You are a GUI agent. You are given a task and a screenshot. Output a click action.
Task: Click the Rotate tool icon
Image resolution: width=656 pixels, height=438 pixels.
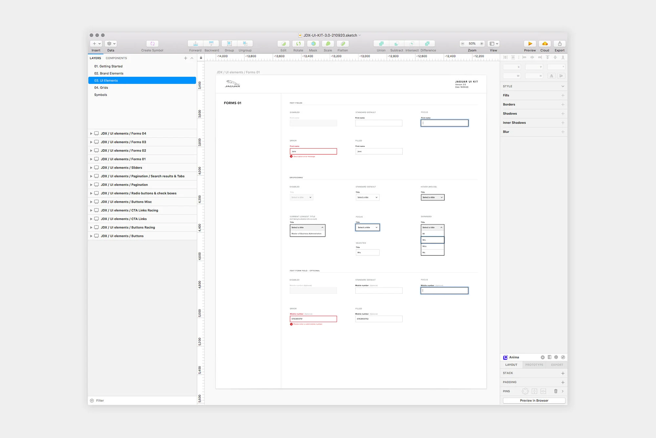click(298, 44)
